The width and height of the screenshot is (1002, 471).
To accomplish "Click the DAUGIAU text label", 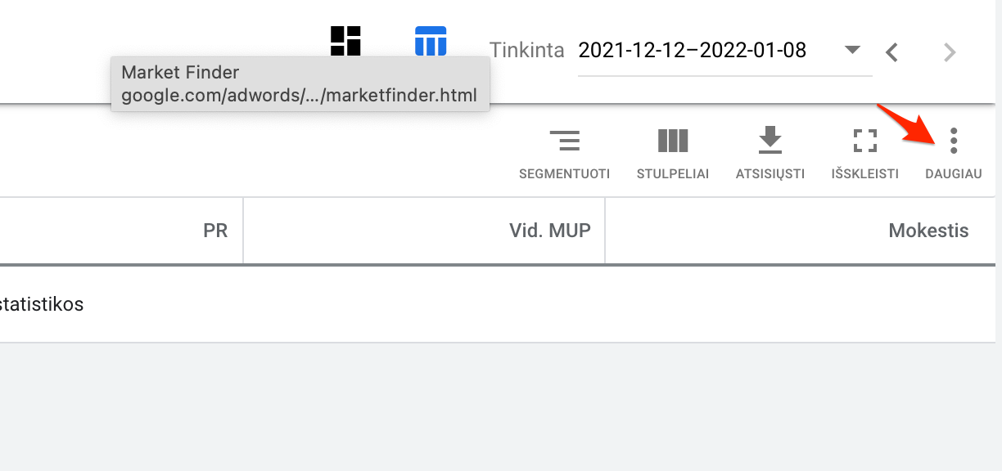I will click(953, 174).
